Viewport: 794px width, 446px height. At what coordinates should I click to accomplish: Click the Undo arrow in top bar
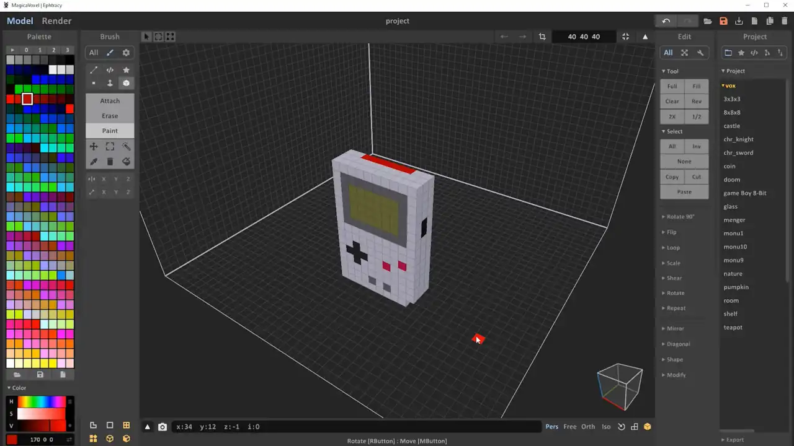click(666, 21)
